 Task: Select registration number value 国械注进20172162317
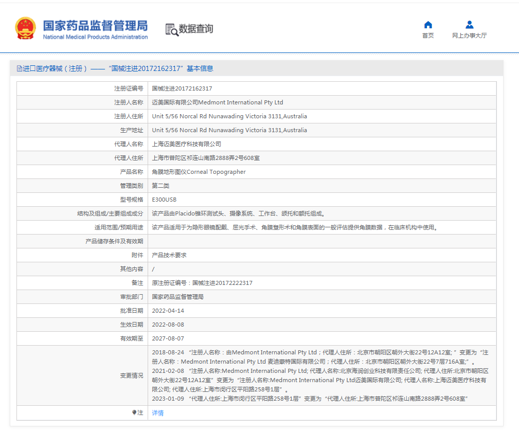coord(182,88)
